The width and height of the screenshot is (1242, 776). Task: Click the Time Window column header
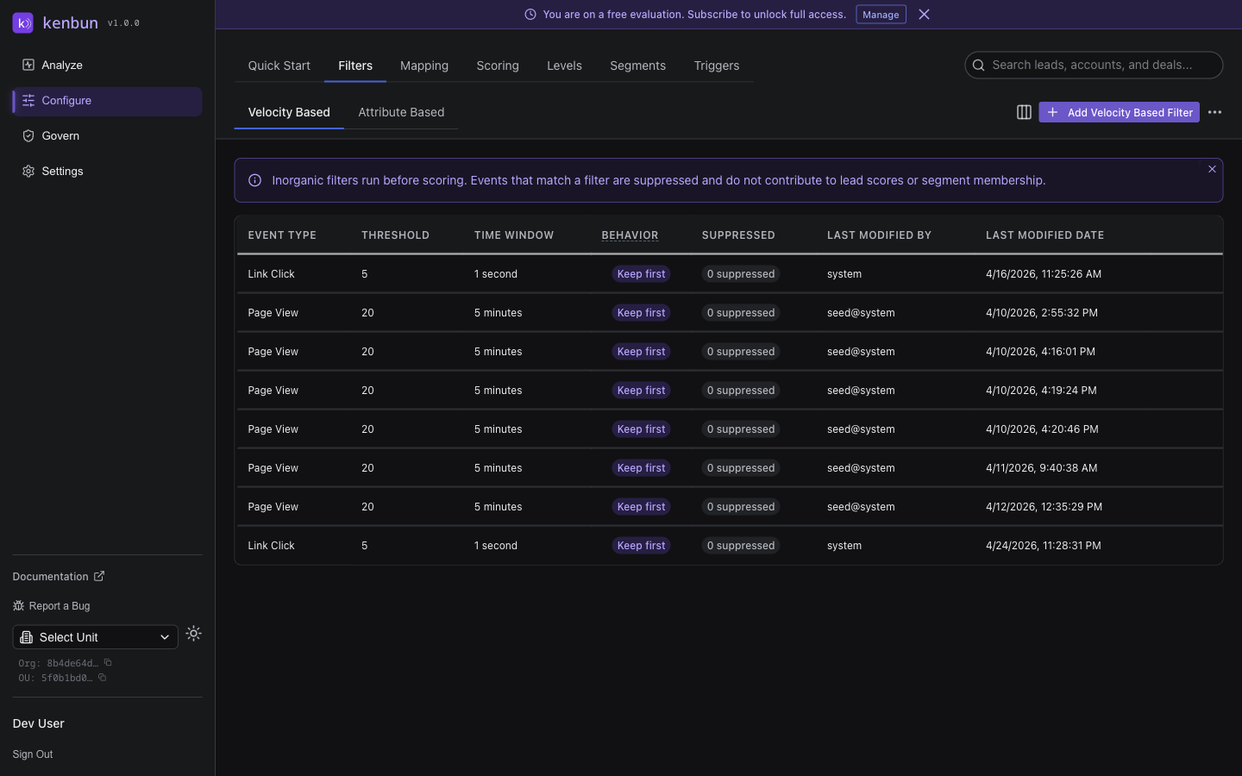point(514,235)
